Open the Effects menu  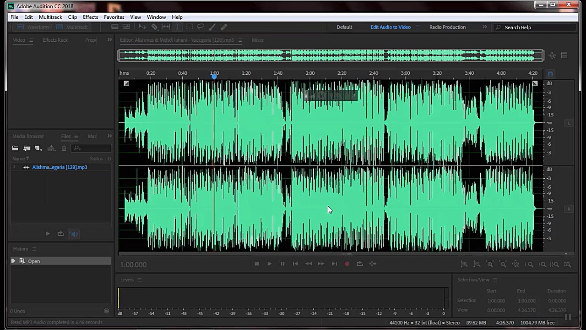[90, 17]
